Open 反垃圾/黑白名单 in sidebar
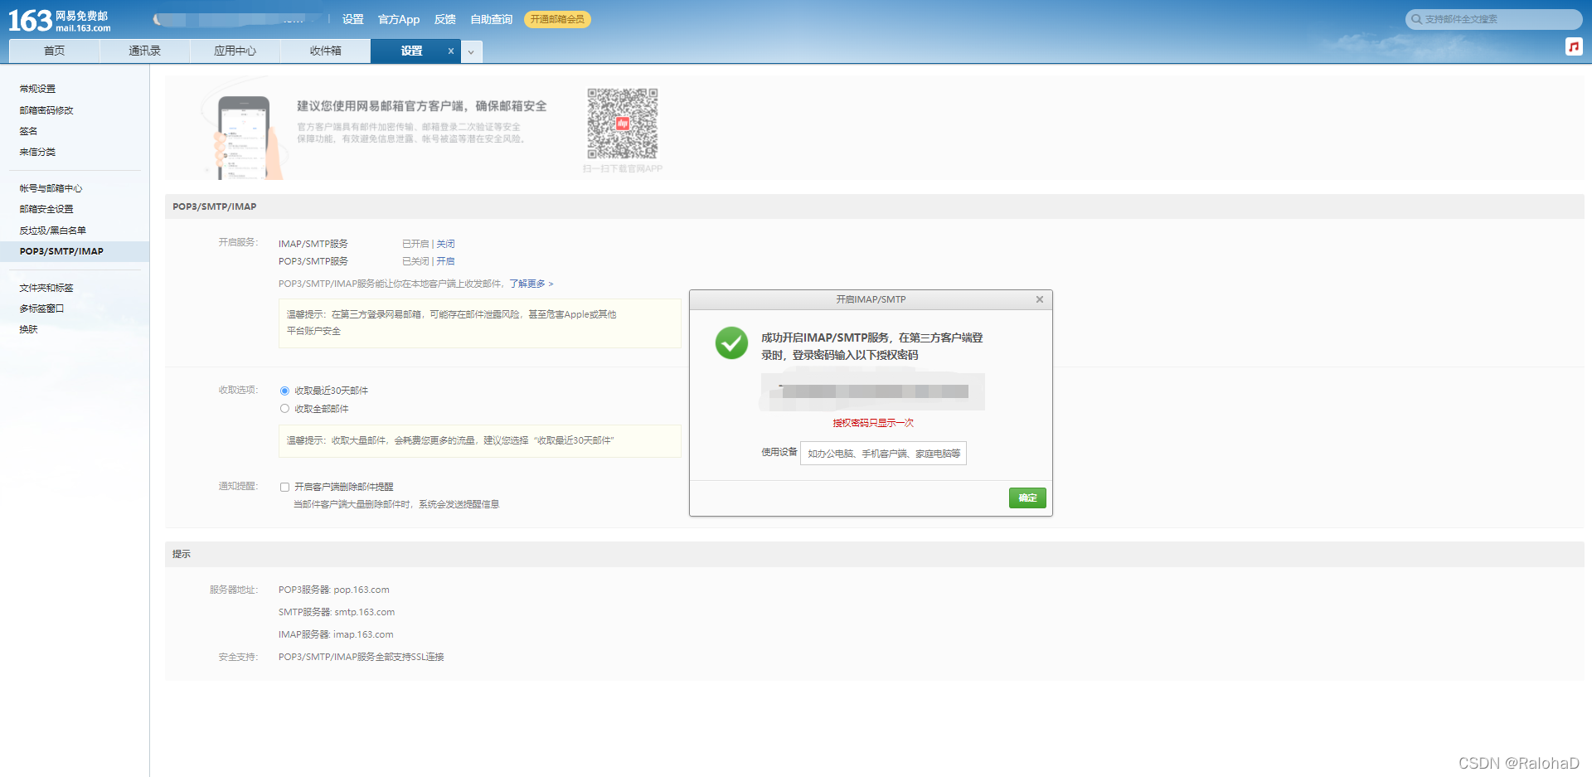The image size is (1592, 777). [x=52, y=231]
